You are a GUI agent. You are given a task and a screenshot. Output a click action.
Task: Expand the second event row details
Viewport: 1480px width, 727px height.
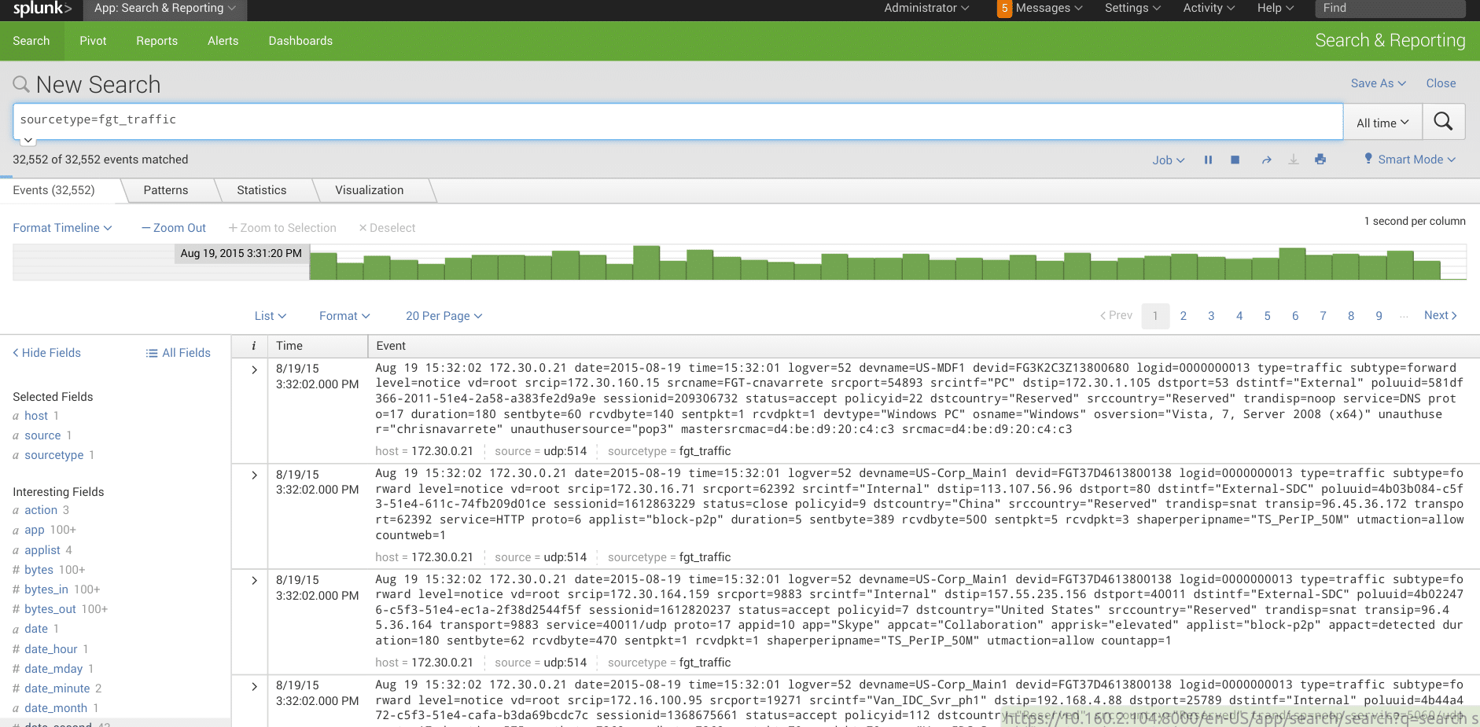tap(254, 475)
